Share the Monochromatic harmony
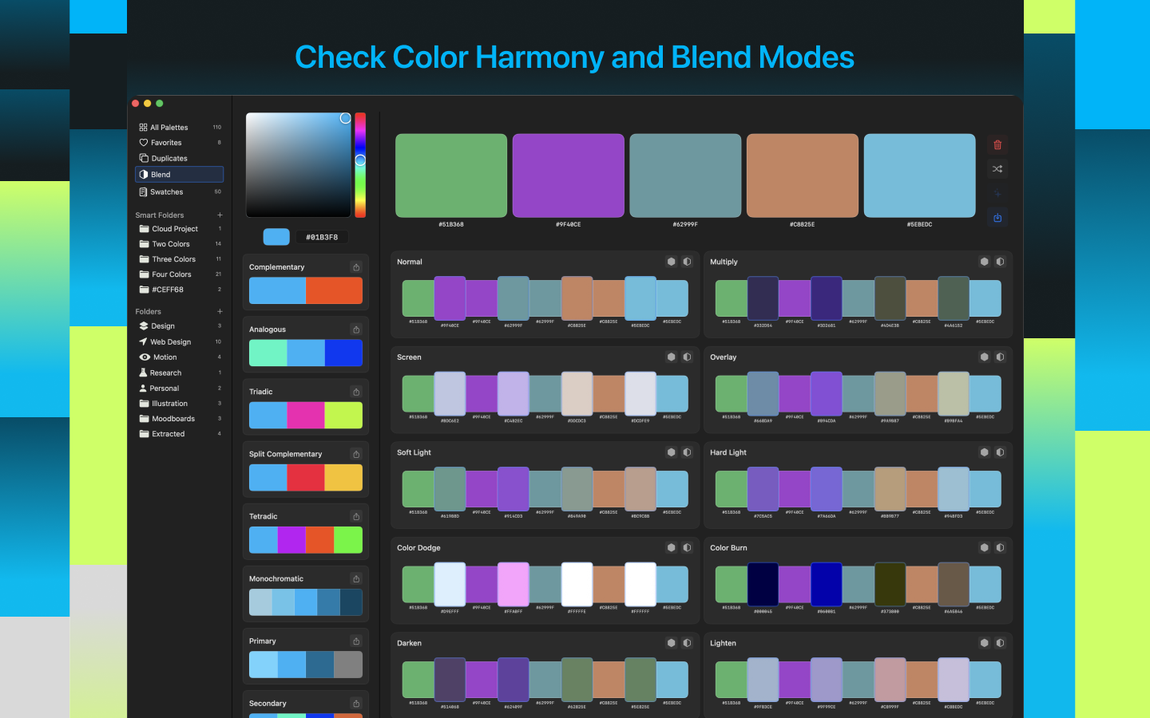This screenshot has width=1150, height=718. coord(355,578)
